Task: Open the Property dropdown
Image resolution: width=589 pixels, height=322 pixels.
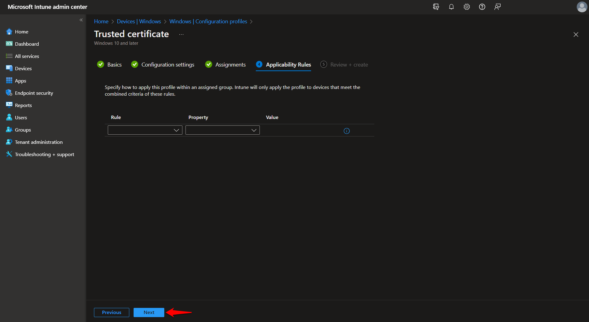Action: pyautogui.click(x=222, y=130)
